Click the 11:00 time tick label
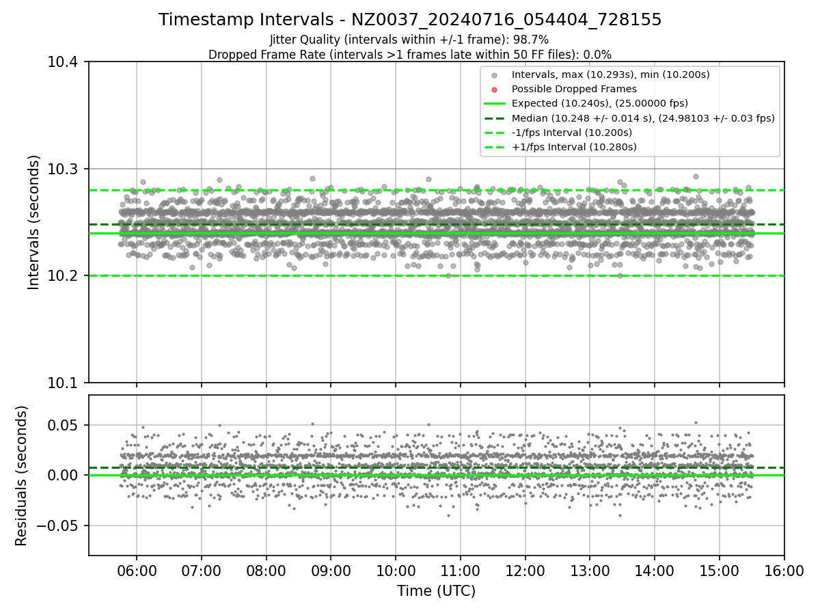The height and width of the screenshot is (615, 820). click(460, 570)
